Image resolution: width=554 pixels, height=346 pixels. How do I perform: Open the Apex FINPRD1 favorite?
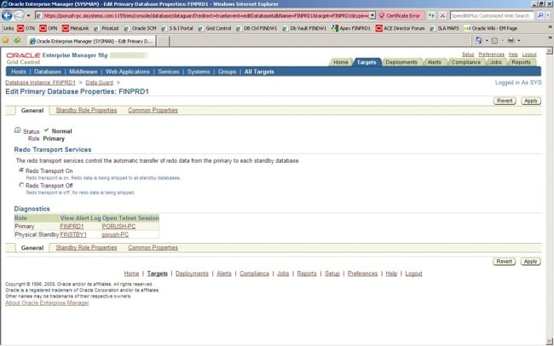click(351, 28)
